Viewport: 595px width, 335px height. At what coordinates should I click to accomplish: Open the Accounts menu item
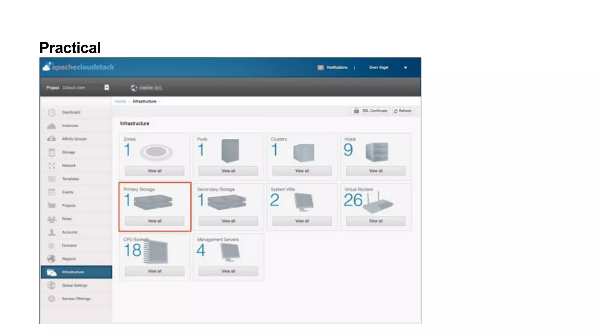pyautogui.click(x=69, y=232)
